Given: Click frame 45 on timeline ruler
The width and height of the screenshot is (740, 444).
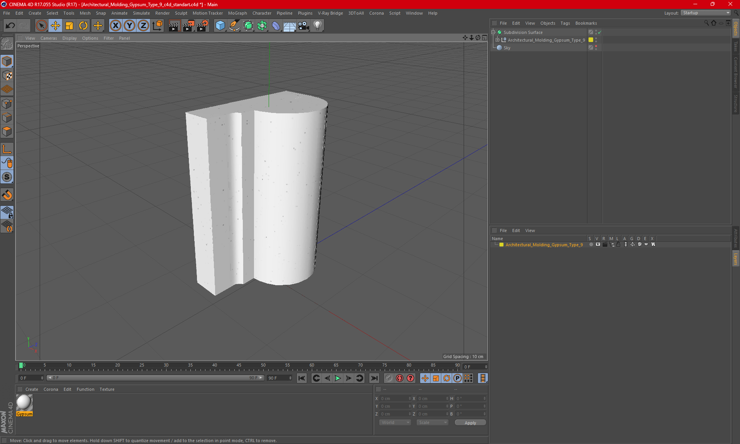Looking at the screenshot, I should [x=239, y=365].
